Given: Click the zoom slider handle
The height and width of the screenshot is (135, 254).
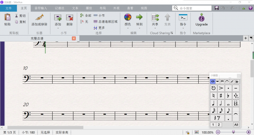Looking at the screenshot, I should (x=233, y=132).
